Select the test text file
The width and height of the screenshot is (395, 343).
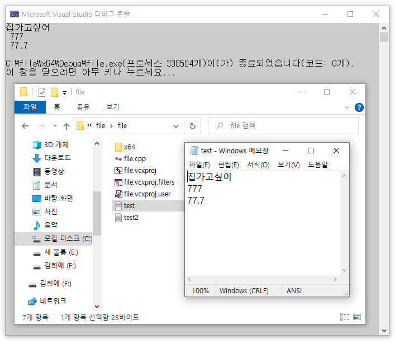(x=148, y=206)
